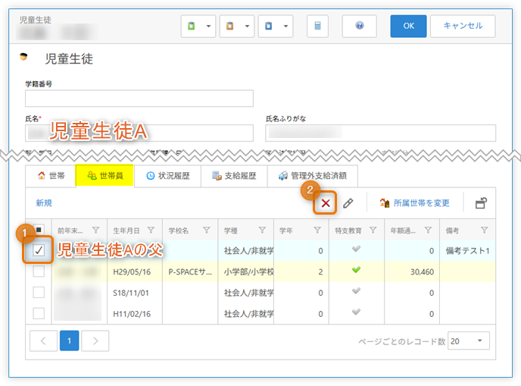Uncheck the checkbox for the 備考テスト1 row
The image size is (521, 386).
[x=39, y=250]
